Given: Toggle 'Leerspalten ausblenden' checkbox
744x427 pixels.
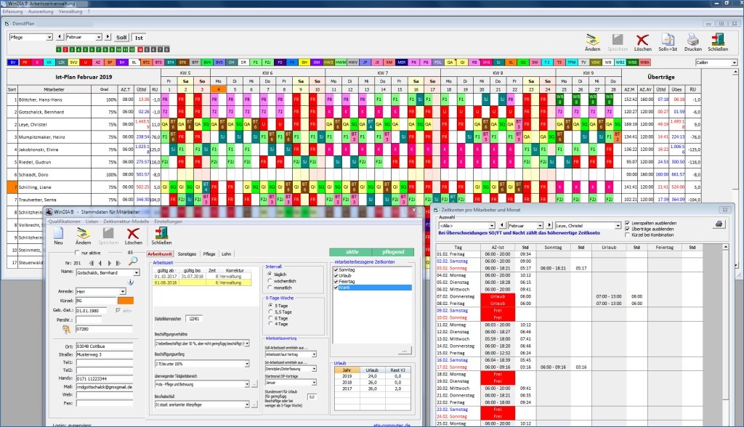Looking at the screenshot, I should point(627,223).
